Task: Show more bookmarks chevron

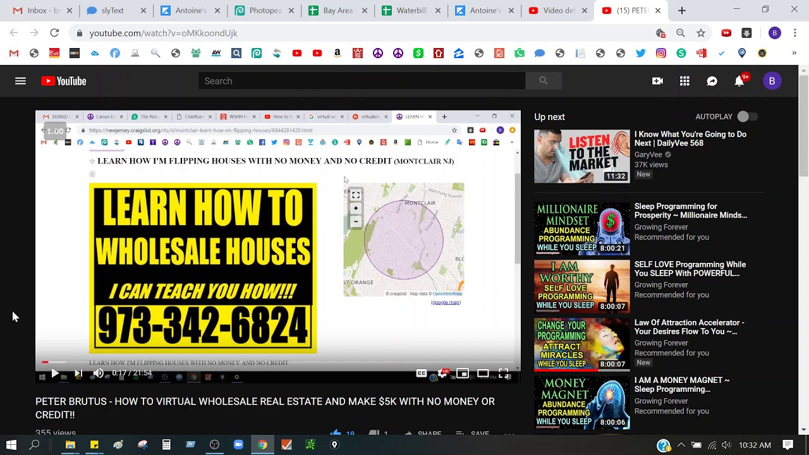Action: pos(794,54)
